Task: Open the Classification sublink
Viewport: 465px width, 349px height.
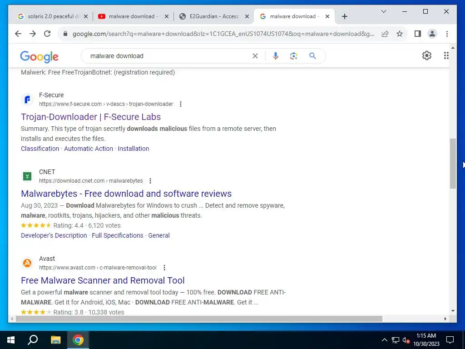Action: point(40,149)
